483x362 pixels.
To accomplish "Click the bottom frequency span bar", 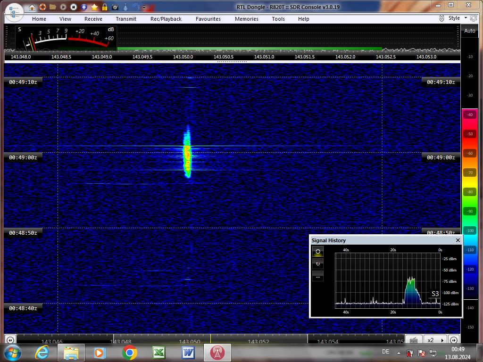I will tap(210, 338).
